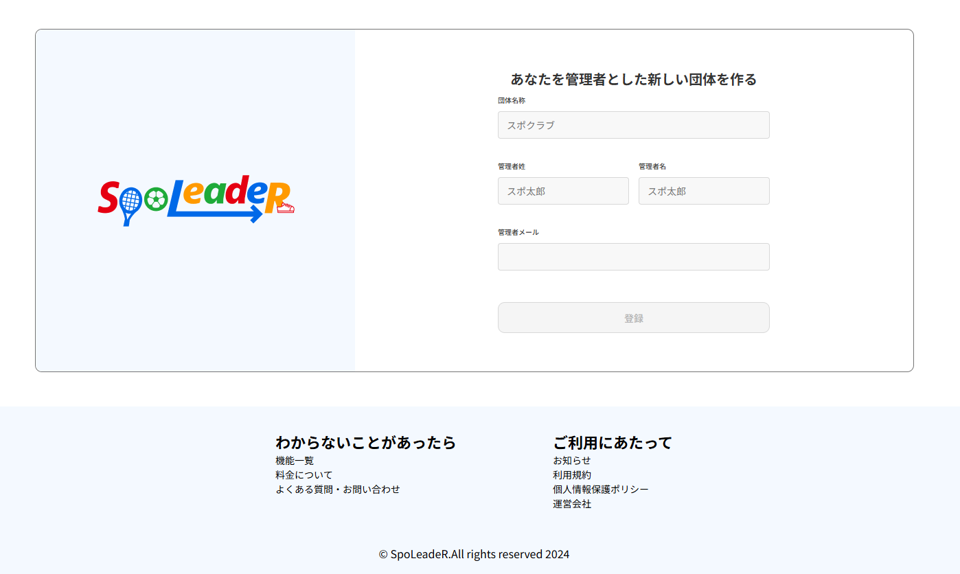Click the 管理者姓 input field
Image resolution: width=960 pixels, height=574 pixels.
pos(563,191)
